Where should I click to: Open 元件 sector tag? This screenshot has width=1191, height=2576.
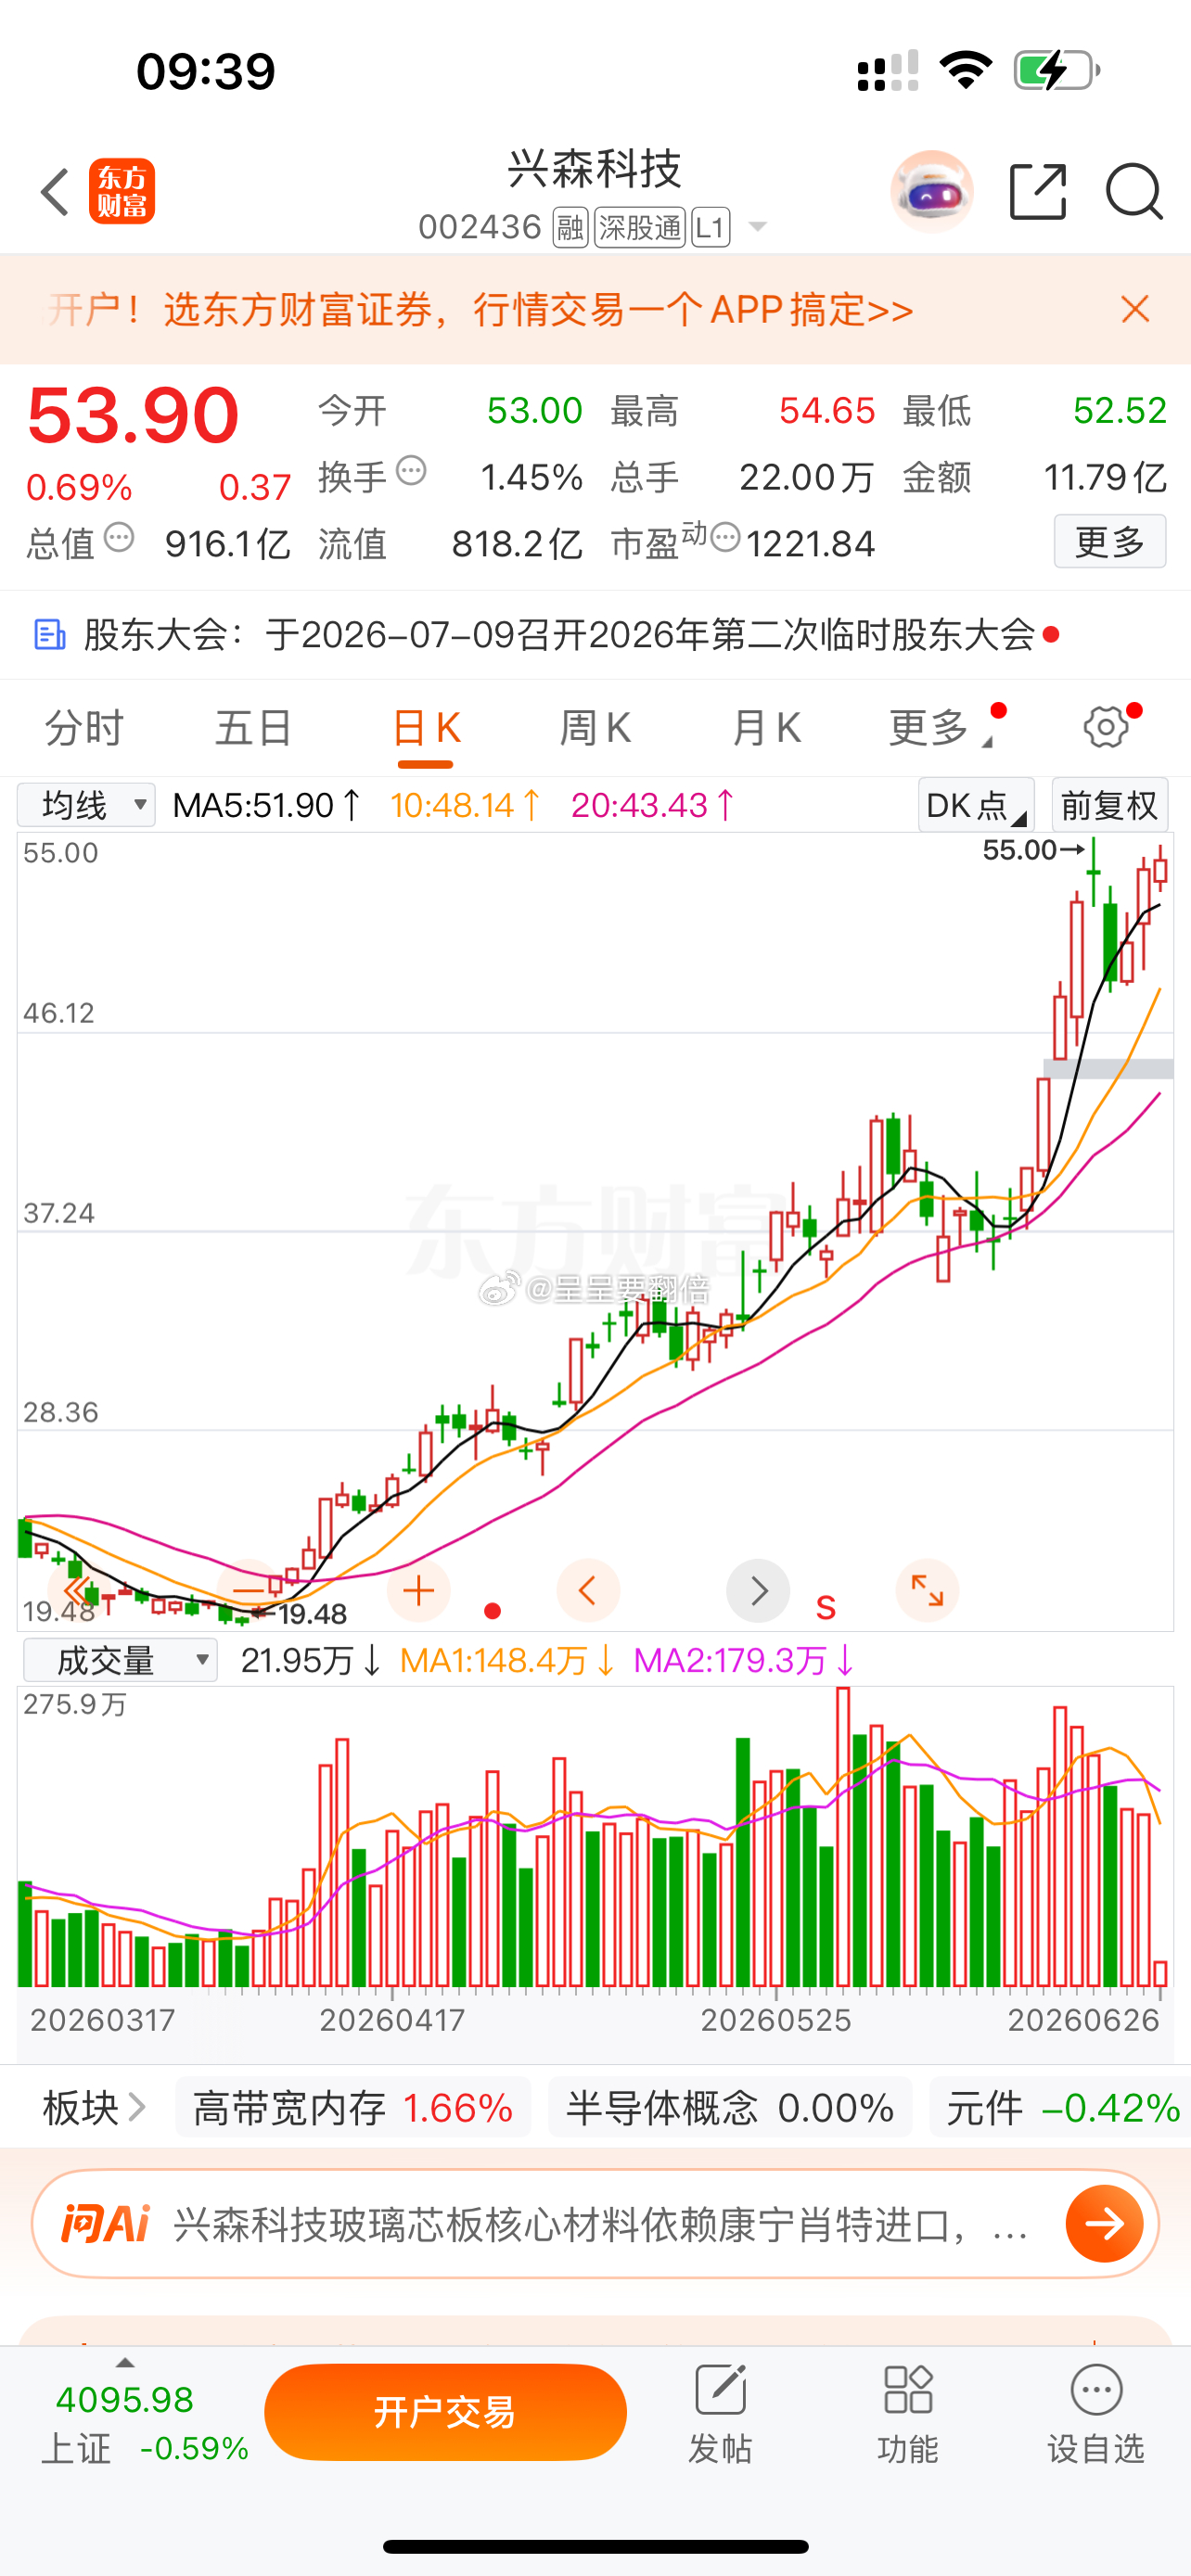pyautogui.click(x=1061, y=2108)
